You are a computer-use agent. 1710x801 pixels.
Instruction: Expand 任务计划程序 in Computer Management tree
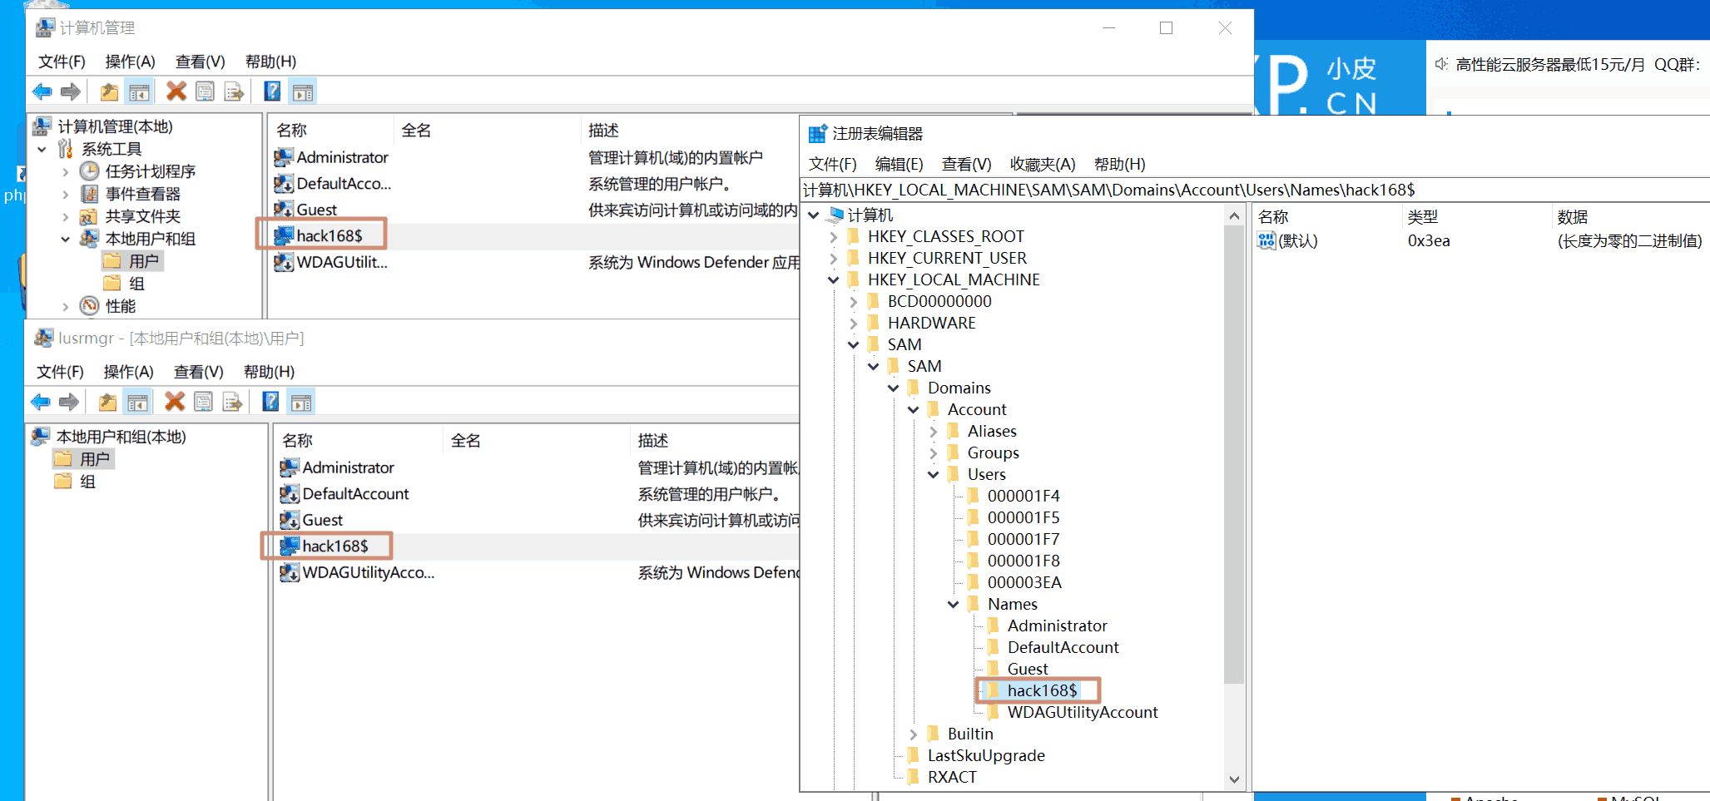[66, 172]
